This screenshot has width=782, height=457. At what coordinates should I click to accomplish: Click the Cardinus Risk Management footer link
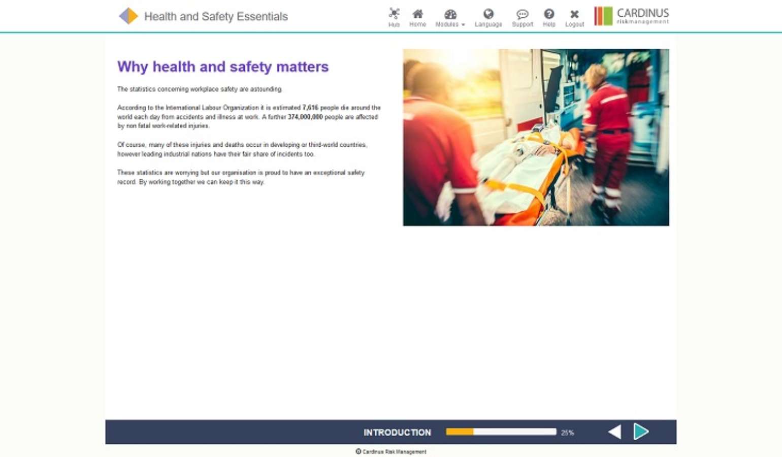[391, 451]
